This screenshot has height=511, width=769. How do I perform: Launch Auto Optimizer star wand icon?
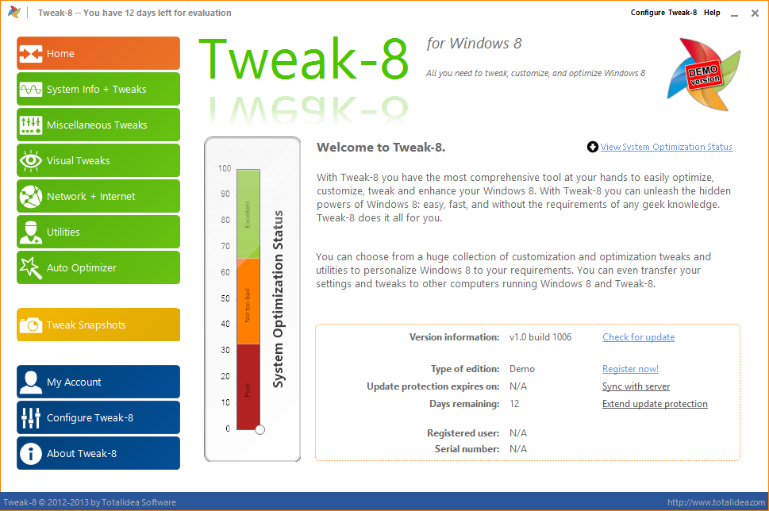click(x=31, y=267)
